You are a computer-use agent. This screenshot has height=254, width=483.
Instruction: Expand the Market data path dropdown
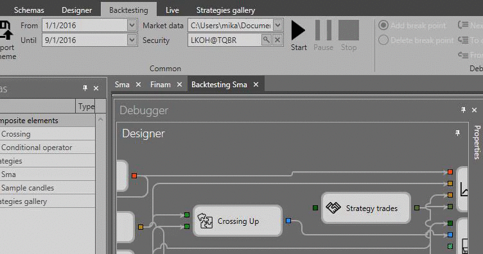pyautogui.click(x=277, y=25)
